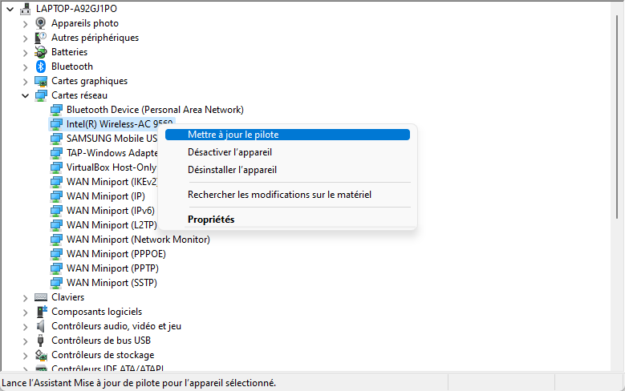Expand the Batteries category

click(x=25, y=53)
